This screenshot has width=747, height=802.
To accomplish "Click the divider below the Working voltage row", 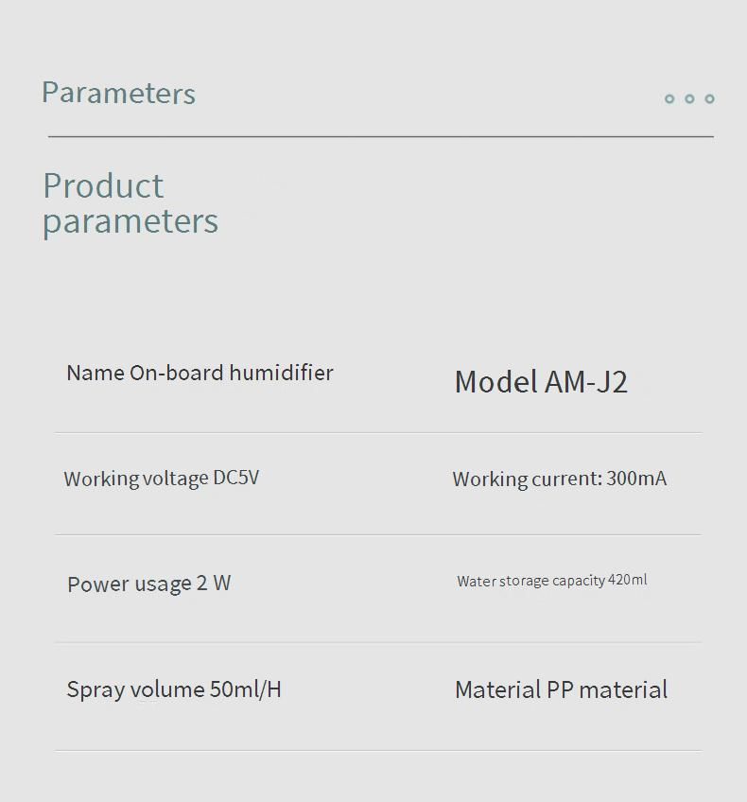I will click(378, 535).
